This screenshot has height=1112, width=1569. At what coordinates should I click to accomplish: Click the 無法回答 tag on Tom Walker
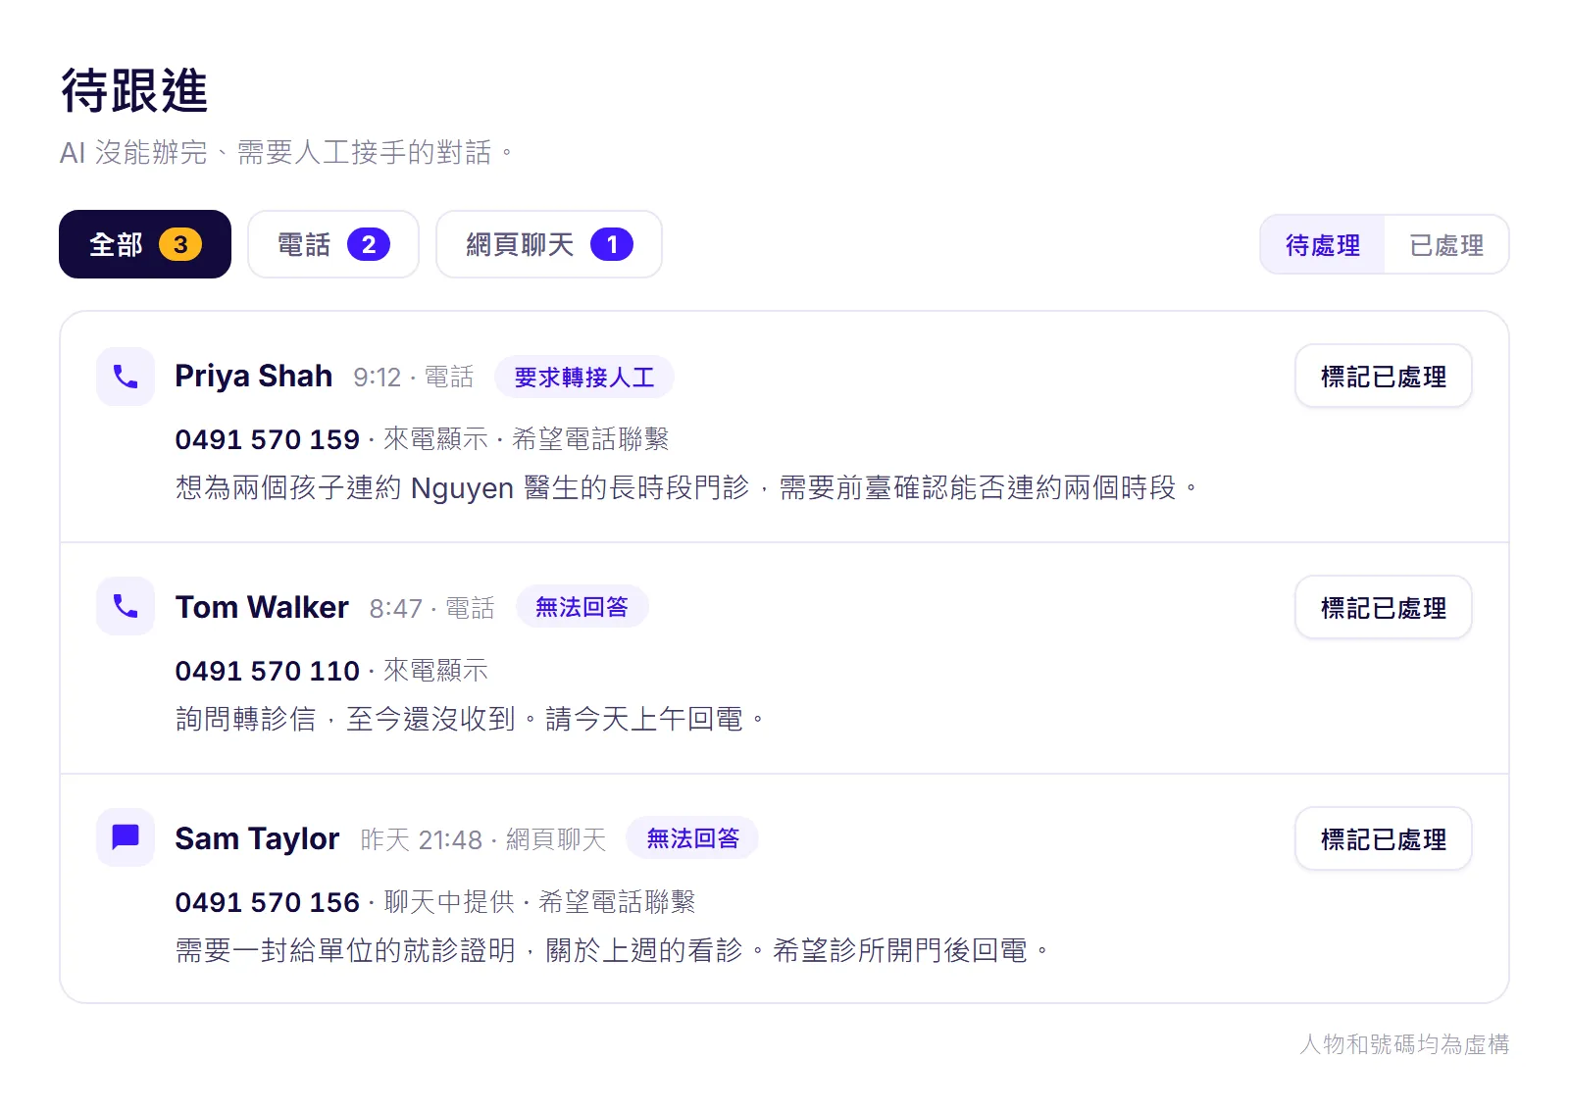(x=582, y=607)
